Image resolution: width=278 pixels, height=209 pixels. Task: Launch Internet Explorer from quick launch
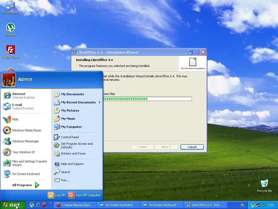[x=38, y=205]
